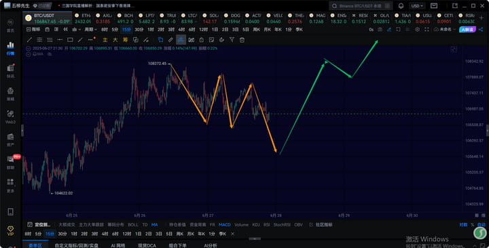This screenshot has width=489, height=248.
Task: Click the trash can delete-drawings icon
Action: coord(242,40)
